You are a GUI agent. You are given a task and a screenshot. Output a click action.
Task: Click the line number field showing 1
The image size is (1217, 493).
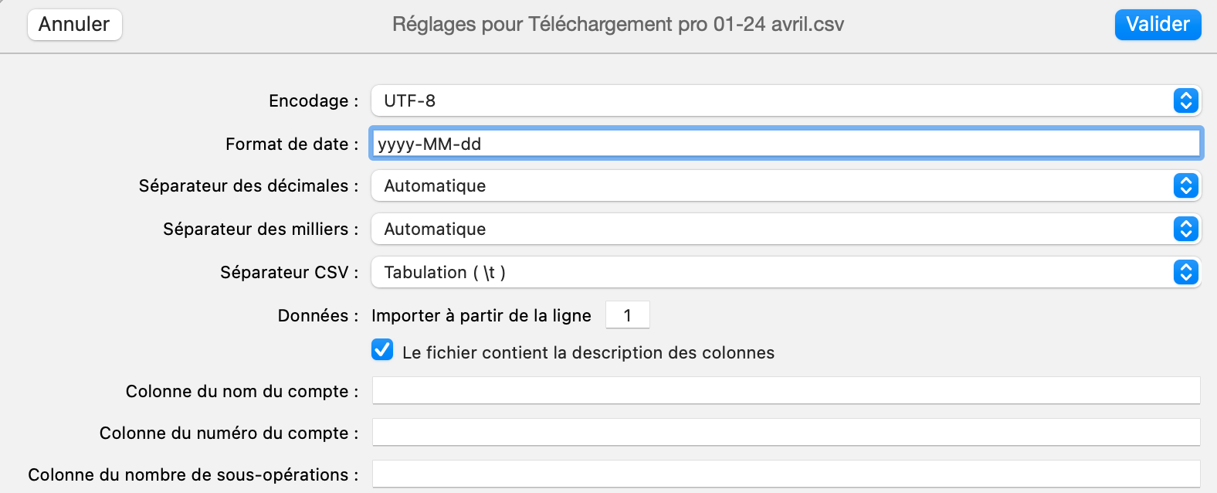click(x=626, y=314)
